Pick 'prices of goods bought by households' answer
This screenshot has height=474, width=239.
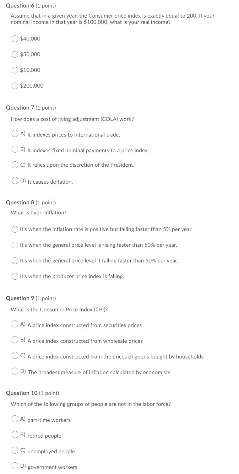(x=14, y=355)
